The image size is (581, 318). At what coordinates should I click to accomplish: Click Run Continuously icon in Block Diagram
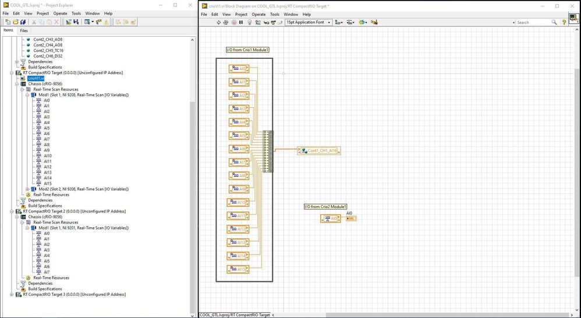point(226,22)
